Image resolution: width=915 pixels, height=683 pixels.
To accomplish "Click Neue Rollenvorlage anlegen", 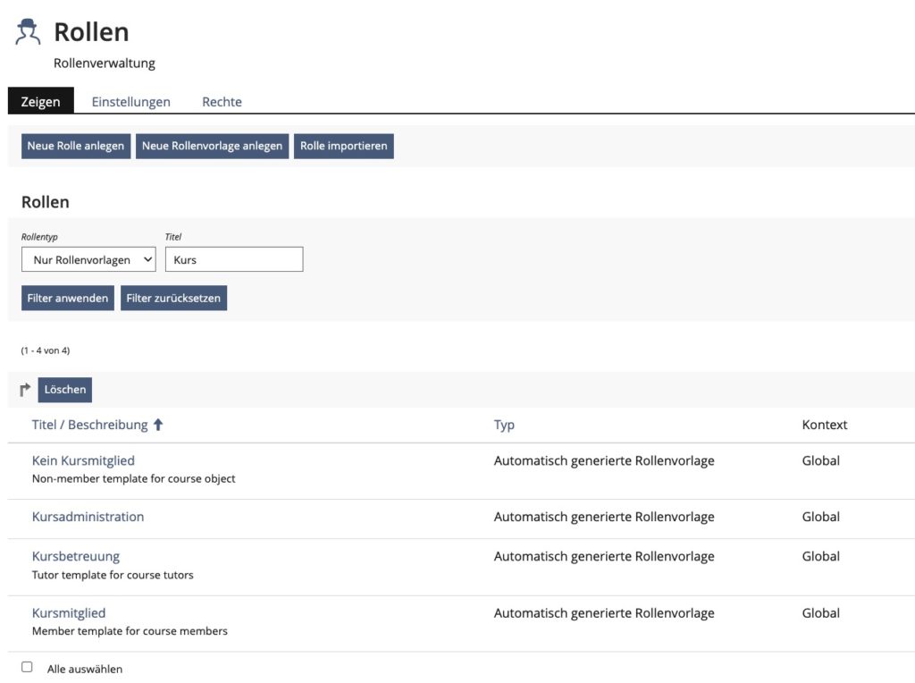I will [x=212, y=146].
